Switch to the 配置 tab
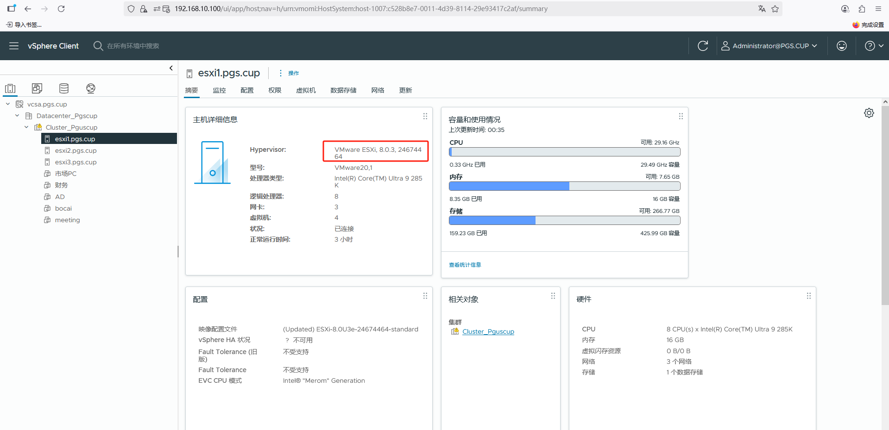This screenshot has height=430, width=889. click(247, 90)
